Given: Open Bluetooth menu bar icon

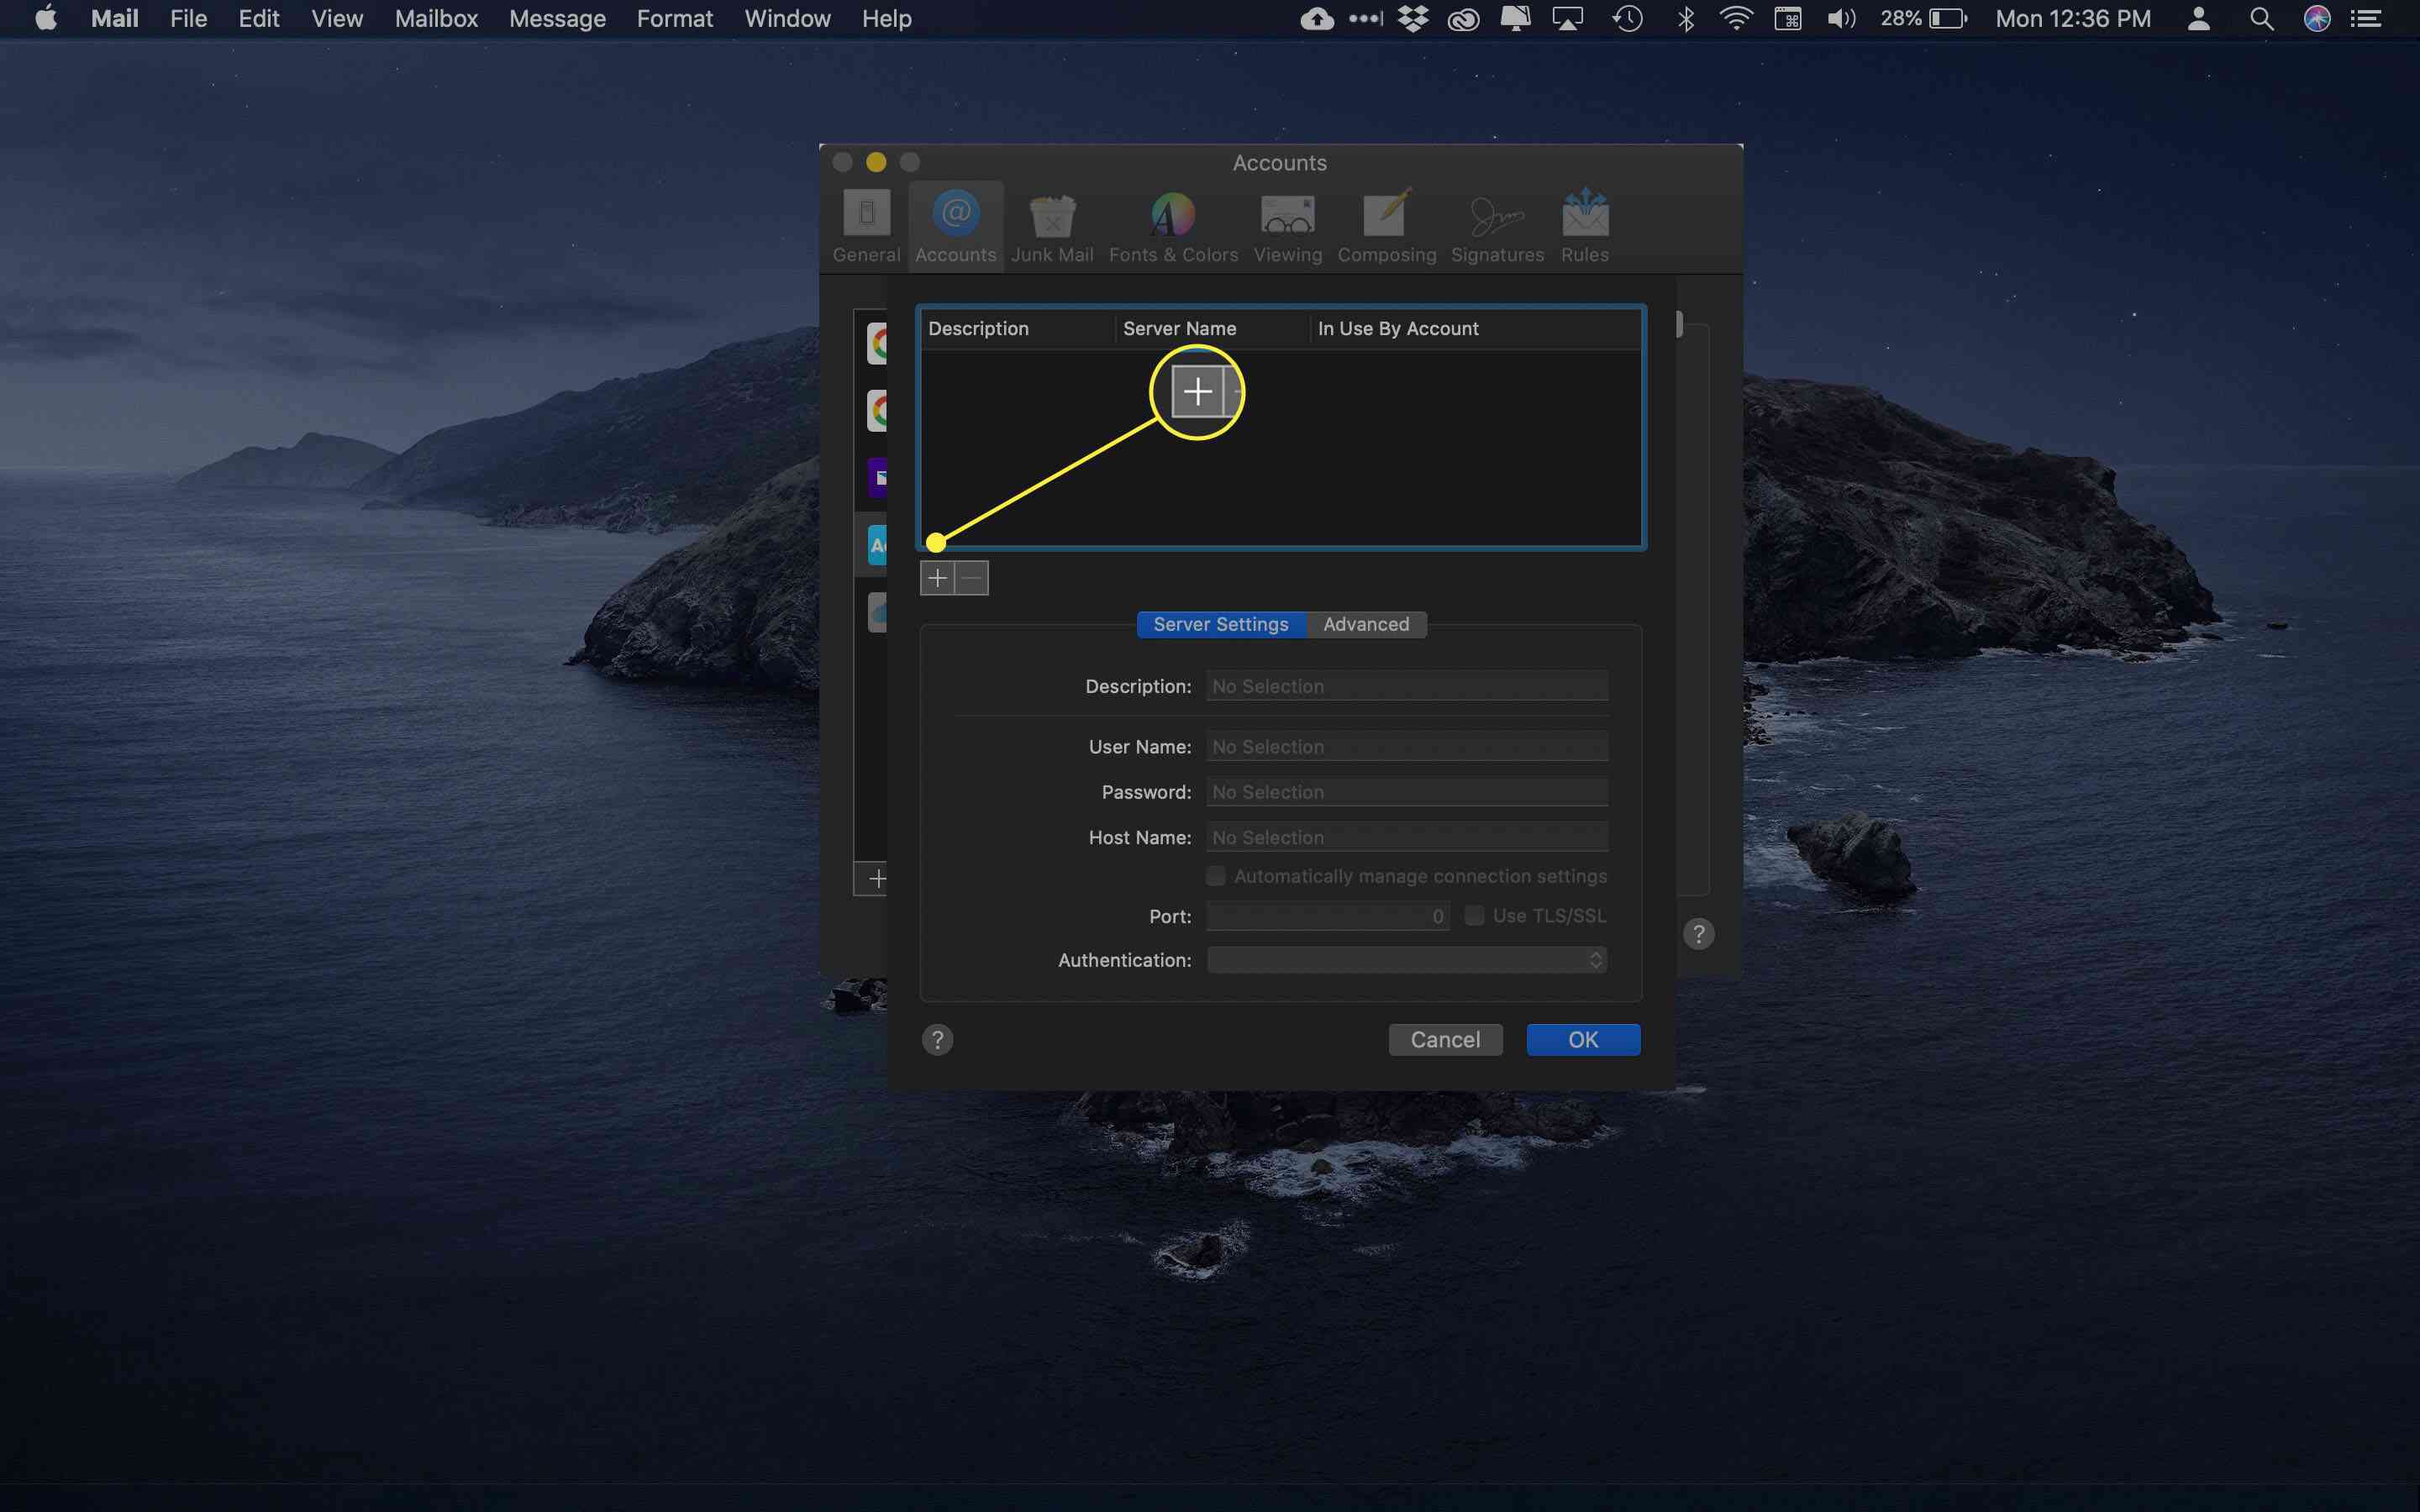Looking at the screenshot, I should [x=1686, y=19].
